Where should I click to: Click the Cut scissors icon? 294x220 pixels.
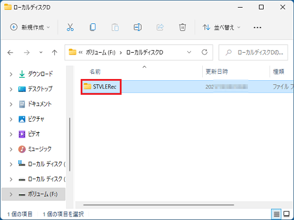pyautogui.click(x=70, y=27)
